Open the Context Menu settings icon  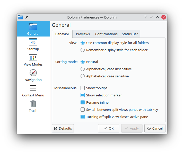[33, 88]
